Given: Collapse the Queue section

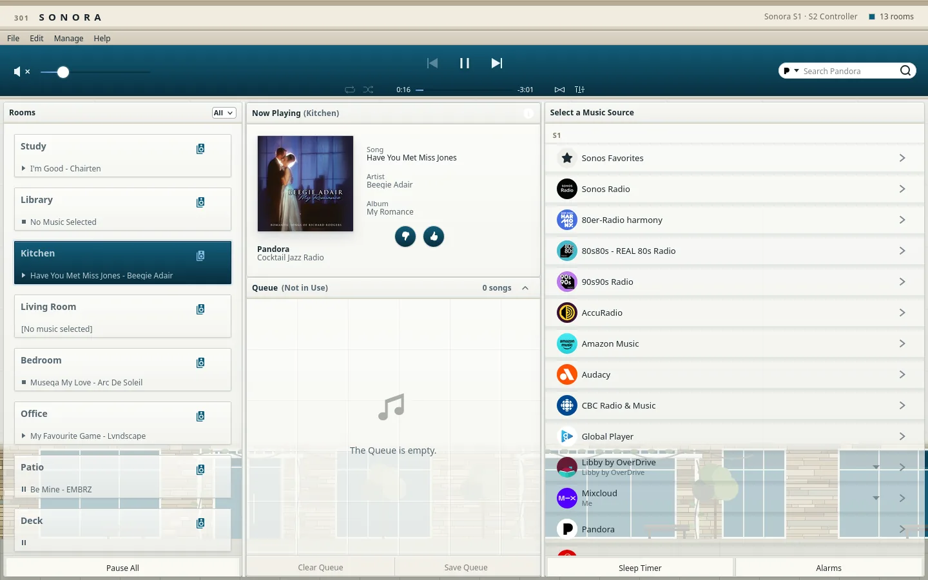Looking at the screenshot, I should [x=525, y=288].
